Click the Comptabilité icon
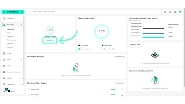Screen dimensions: 185x104 4,84
